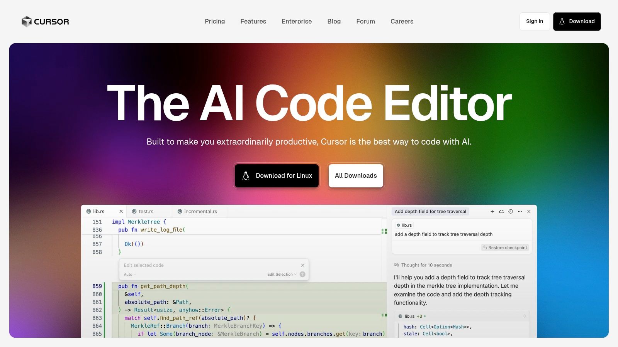Click line number 859 in the gutter

point(97,286)
